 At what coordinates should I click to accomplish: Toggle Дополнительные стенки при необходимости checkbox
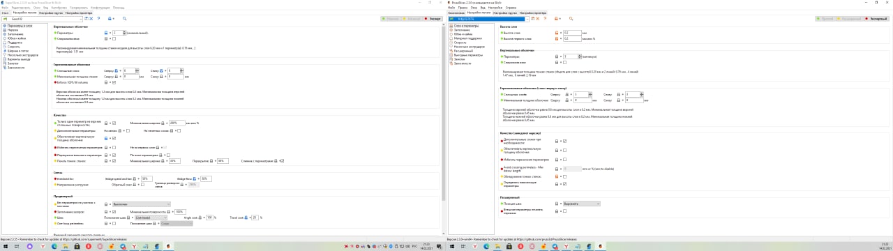[564, 142]
